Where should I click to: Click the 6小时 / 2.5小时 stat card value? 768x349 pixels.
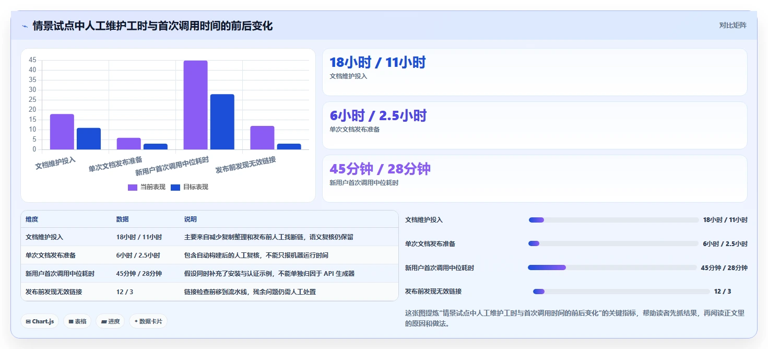[378, 116]
